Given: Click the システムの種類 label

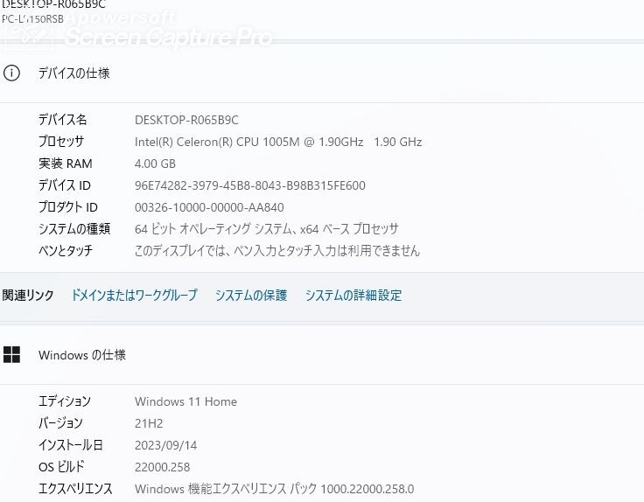Looking at the screenshot, I should click(x=74, y=228).
